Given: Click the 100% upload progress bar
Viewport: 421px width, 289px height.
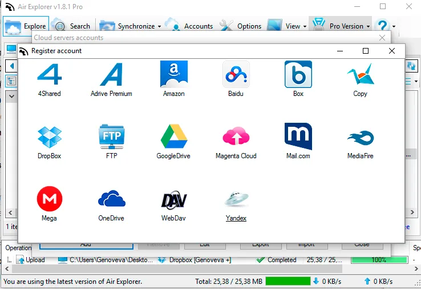Looking at the screenshot, I should point(379,260).
